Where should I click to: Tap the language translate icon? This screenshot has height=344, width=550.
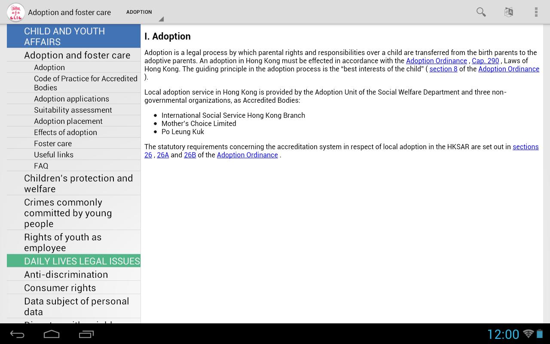pyautogui.click(x=508, y=12)
